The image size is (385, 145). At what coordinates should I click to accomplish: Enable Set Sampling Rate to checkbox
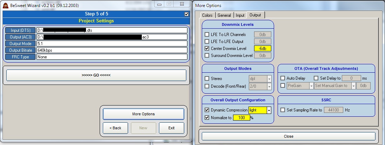(x=283, y=110)
